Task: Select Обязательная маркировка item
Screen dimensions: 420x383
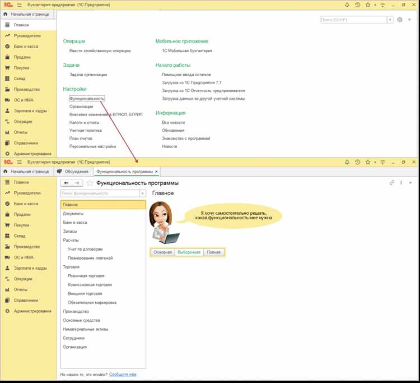Action: pyautogui.click(x=103, y=302)
